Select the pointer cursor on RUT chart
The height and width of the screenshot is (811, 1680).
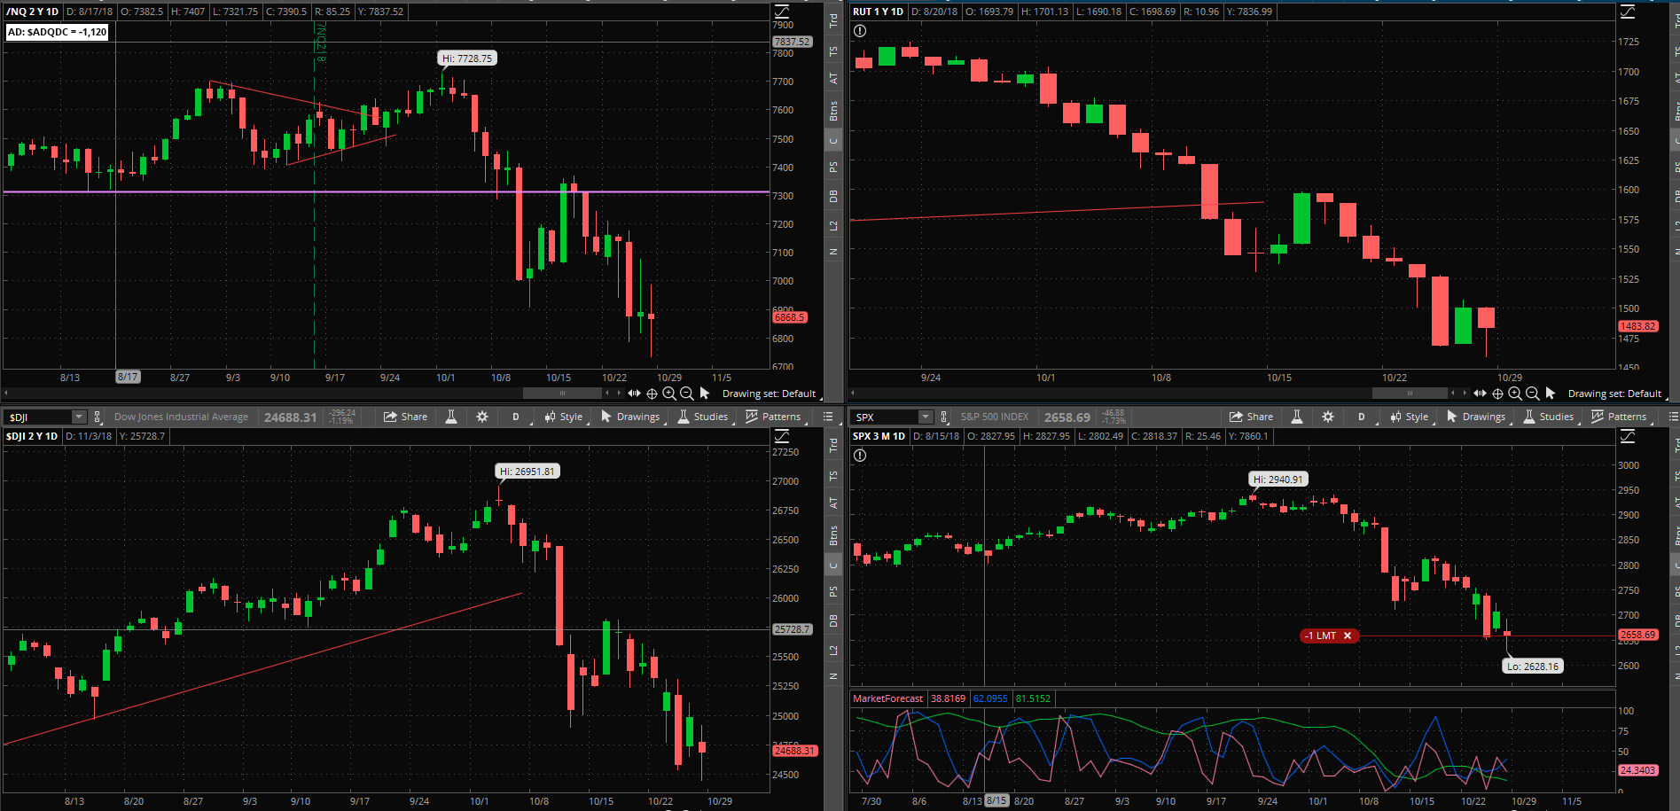click(x=1551, y=393)
